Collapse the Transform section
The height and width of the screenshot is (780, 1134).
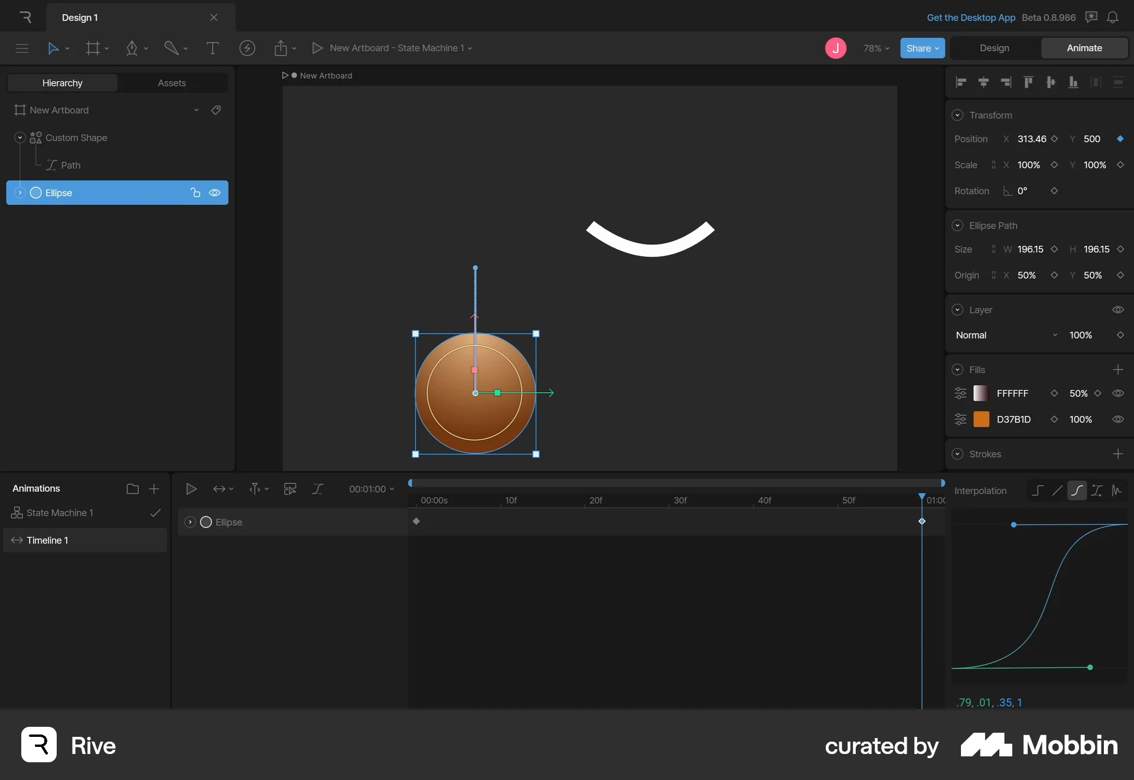pos(957,115)
